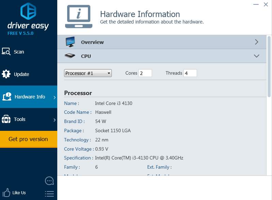Image resolution: width=272 pixels, height=200 pixels.
Task: Click the hardware description subtitle text
Action: (152, 22)
